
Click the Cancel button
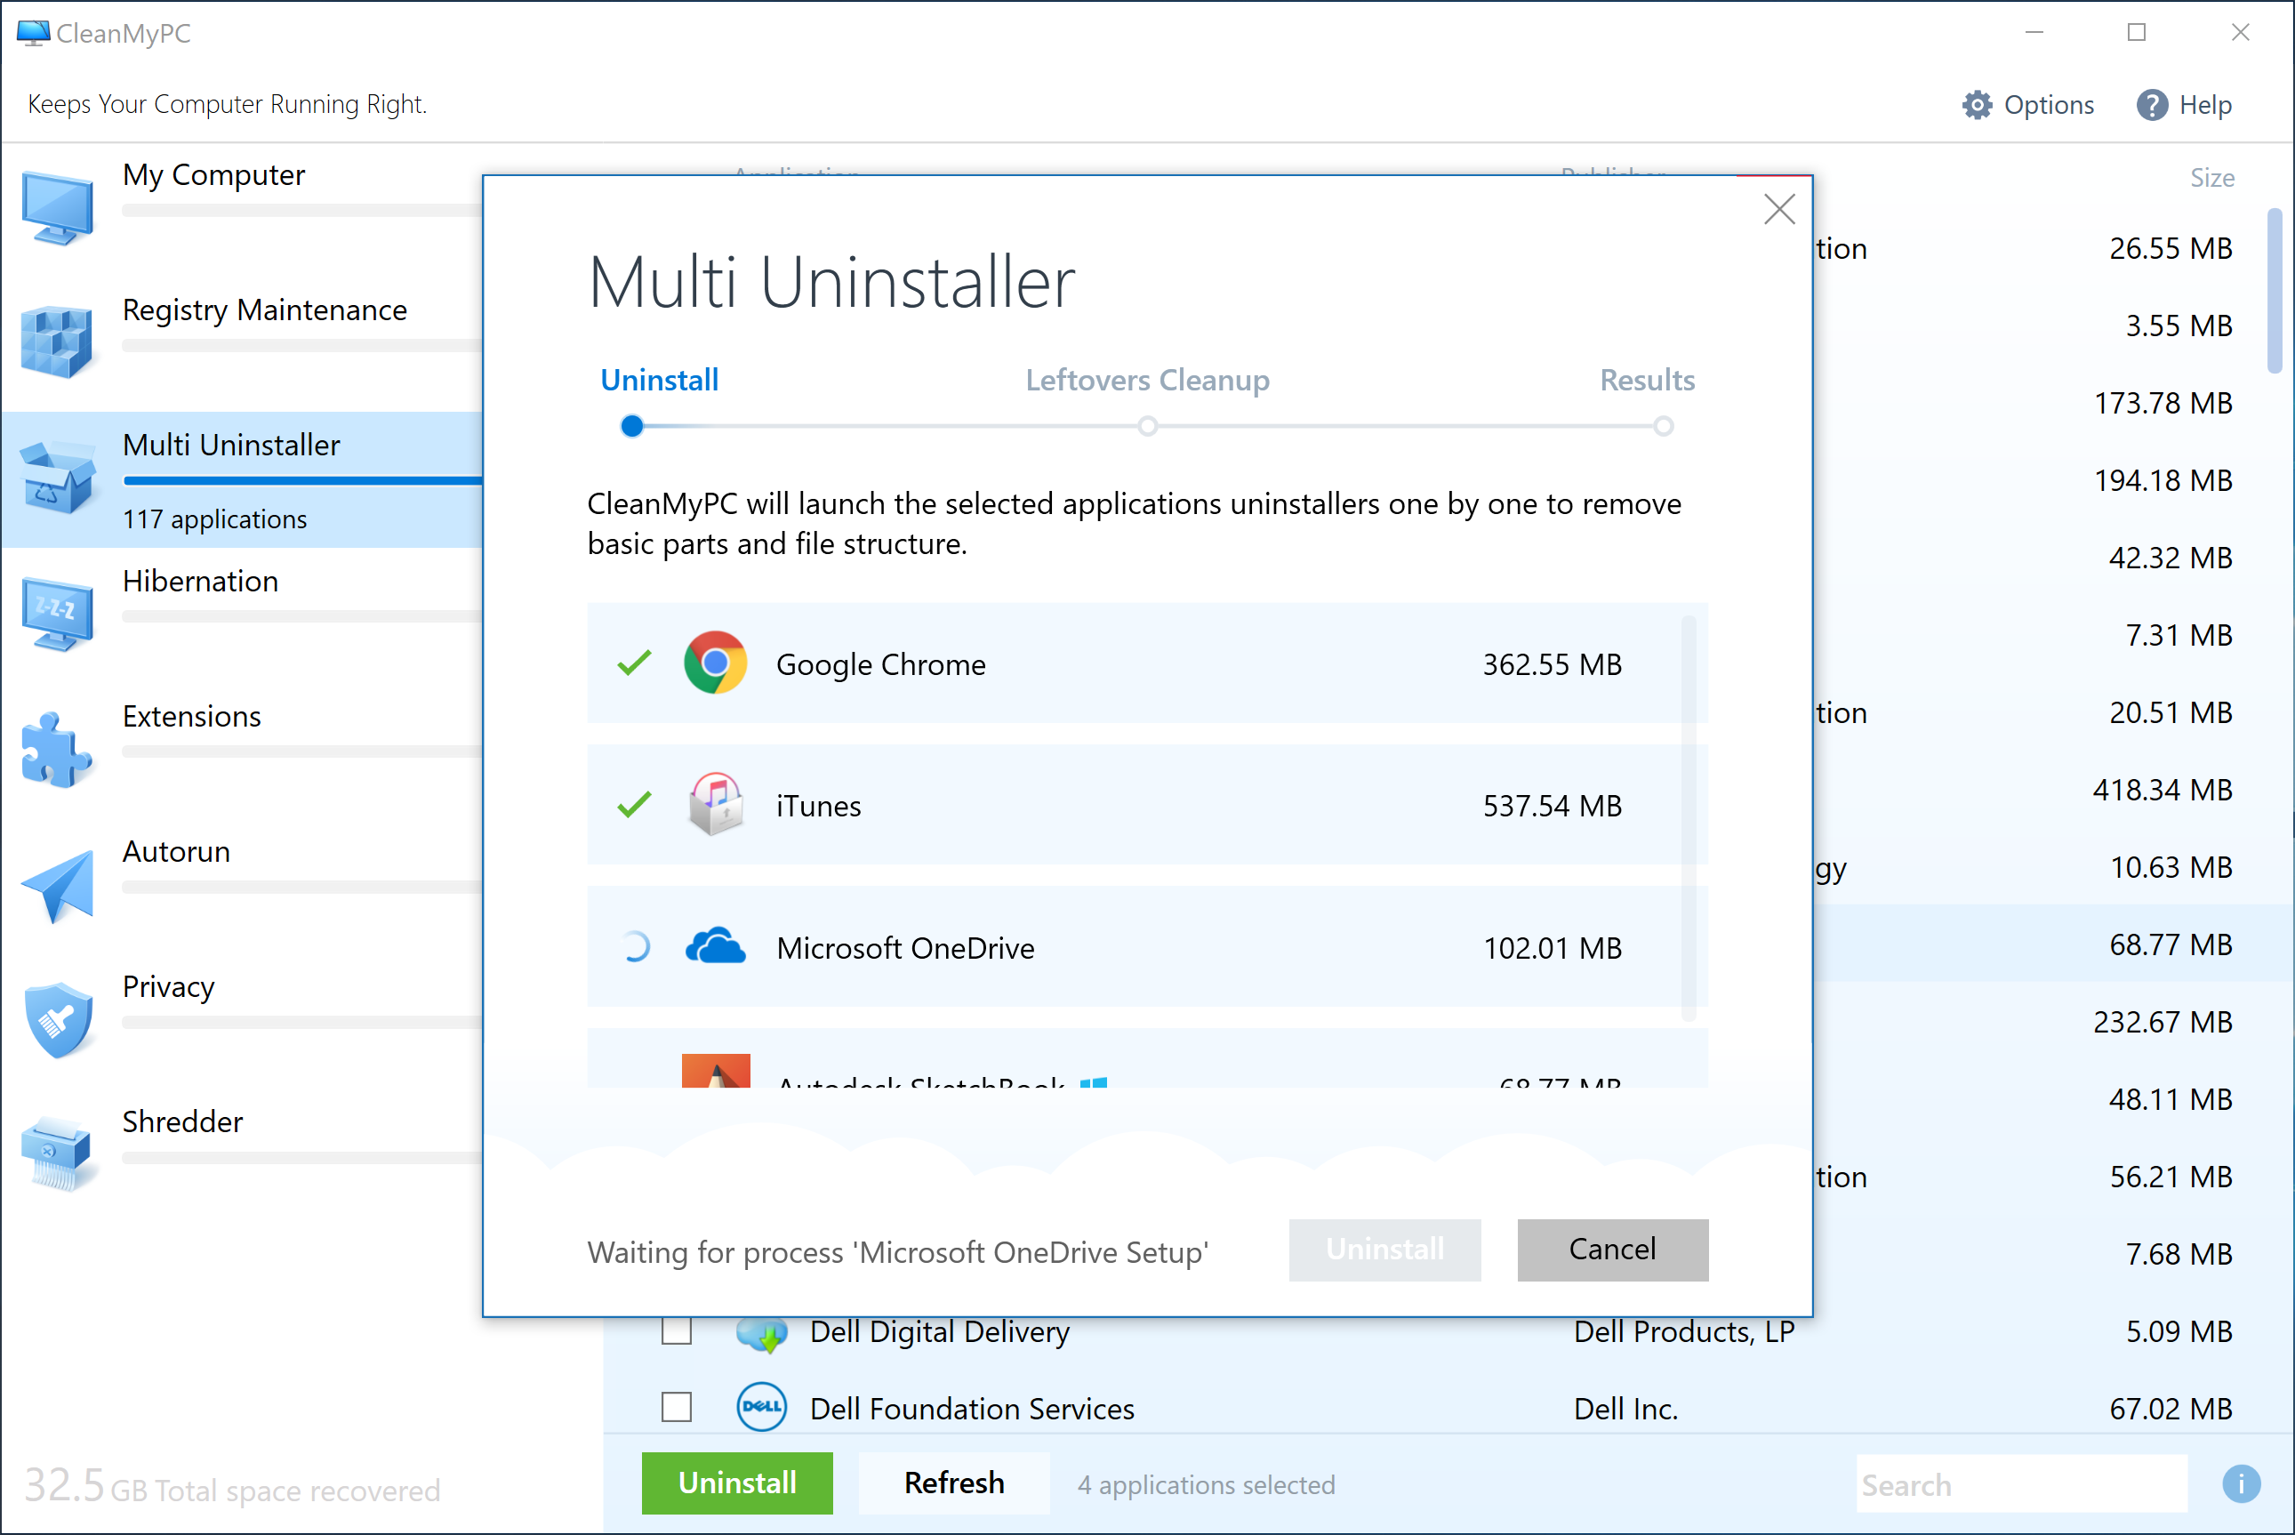point(1613,1249)
